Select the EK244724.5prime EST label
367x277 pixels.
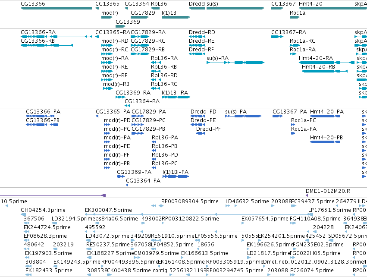(47, 227)
